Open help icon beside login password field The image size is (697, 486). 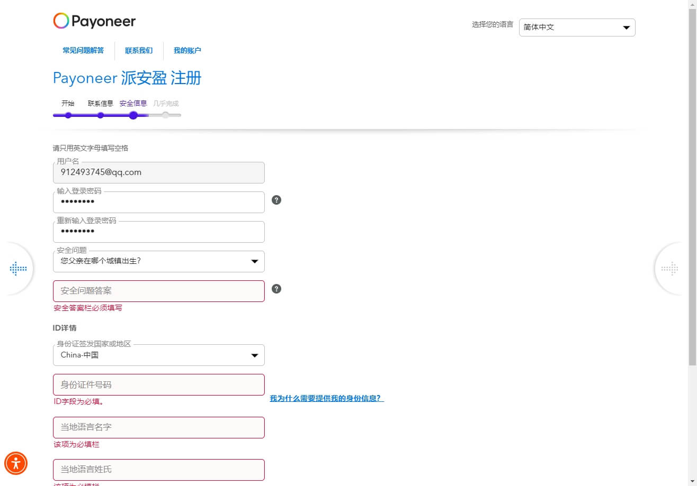pyautogui.click(x=276, y=200)
